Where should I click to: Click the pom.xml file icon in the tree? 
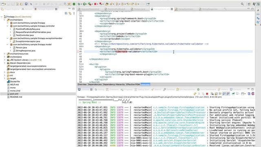coord(8,94)
